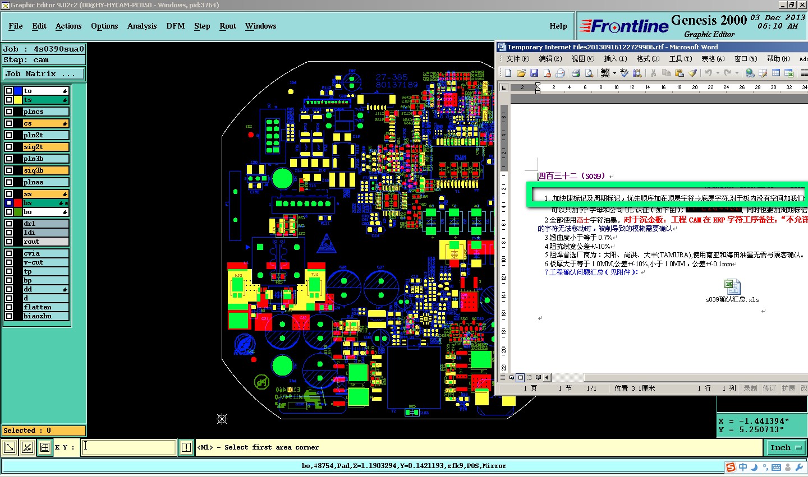Click the Job Matrix ... button
Image resolution: width=808 pixels, height=477 pixels.
tap(44, 73)
